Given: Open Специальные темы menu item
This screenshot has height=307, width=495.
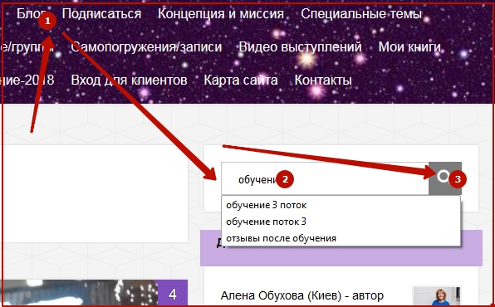Looking at the screenshot, I should (x=361, y=14).
